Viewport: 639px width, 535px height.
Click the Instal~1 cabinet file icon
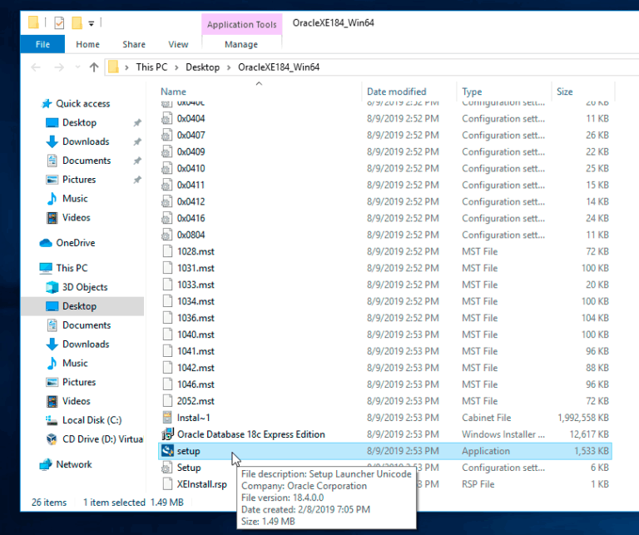167,418
